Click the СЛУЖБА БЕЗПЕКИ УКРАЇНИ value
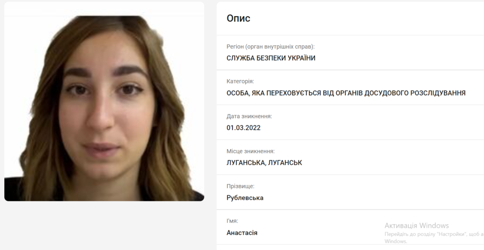 point(271,58)
